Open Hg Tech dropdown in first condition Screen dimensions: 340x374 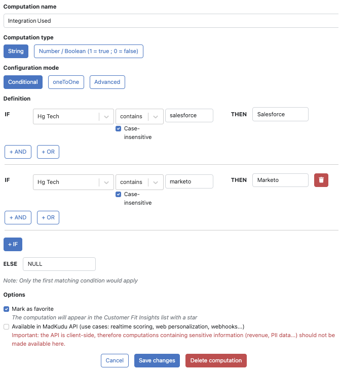click(x=73, y=116)
